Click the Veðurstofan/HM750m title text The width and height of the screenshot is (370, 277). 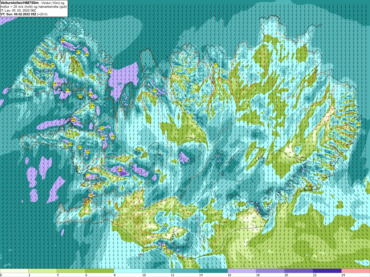click(20, 3)
